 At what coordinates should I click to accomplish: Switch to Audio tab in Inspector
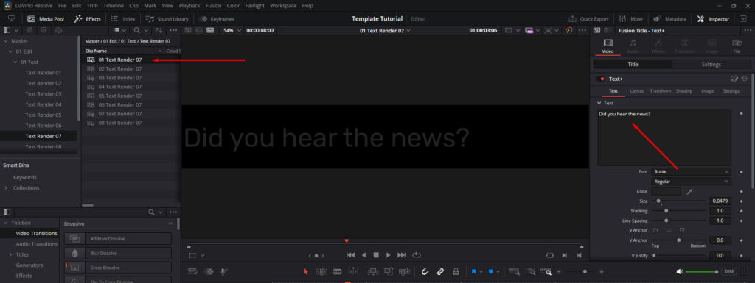click(x=633, y=46)
